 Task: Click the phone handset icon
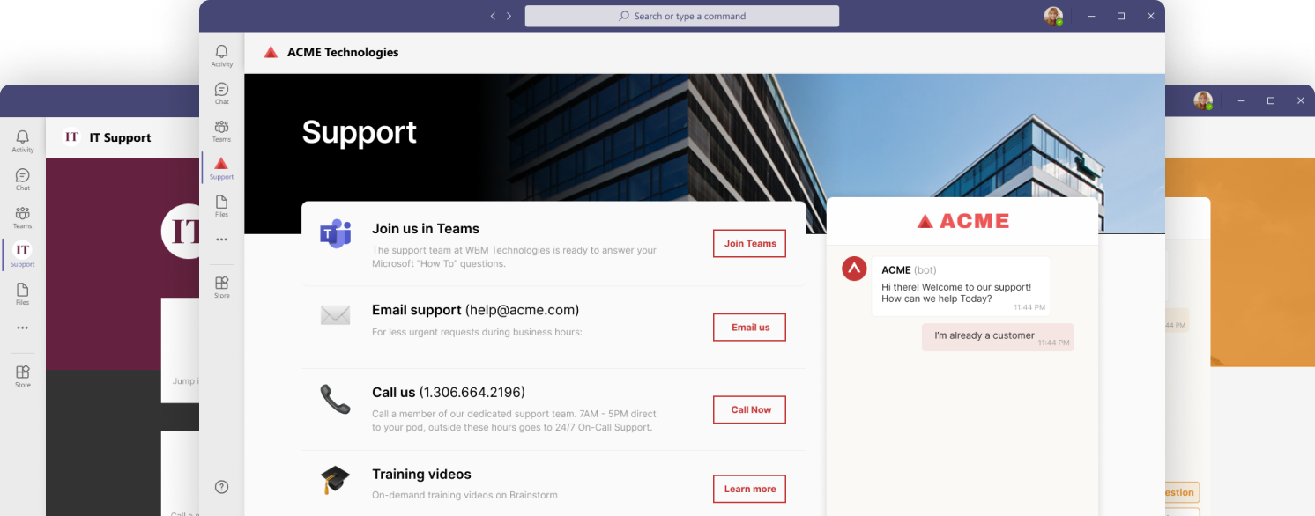[x=336, y=399]
